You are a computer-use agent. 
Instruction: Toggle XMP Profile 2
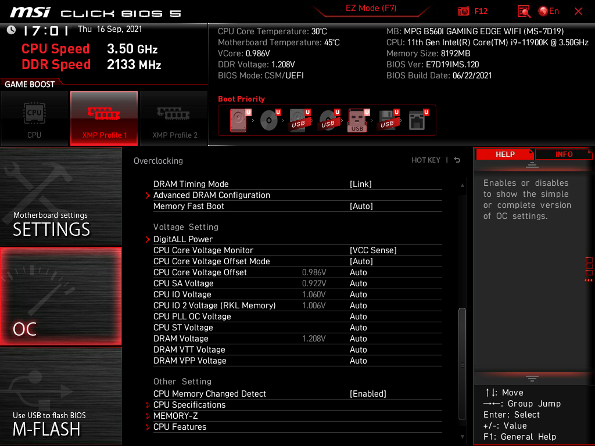point(174,118)
